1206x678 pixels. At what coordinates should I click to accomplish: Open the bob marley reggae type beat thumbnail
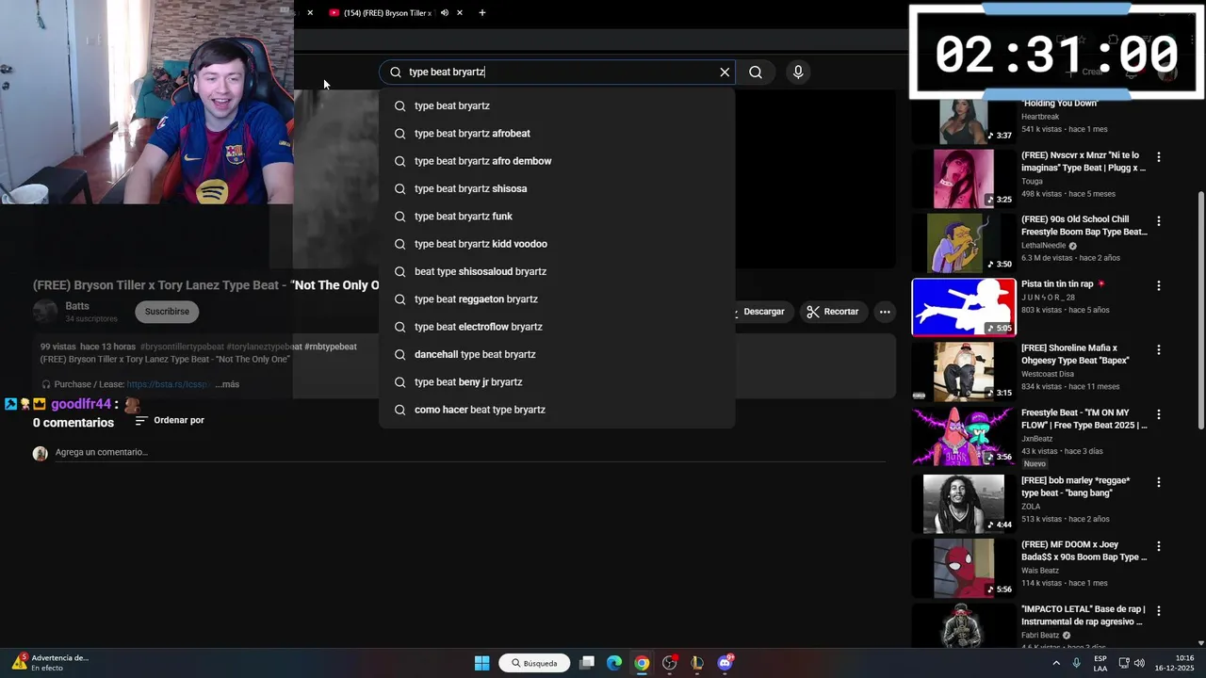pyautogui.click(x=964, y=504)
